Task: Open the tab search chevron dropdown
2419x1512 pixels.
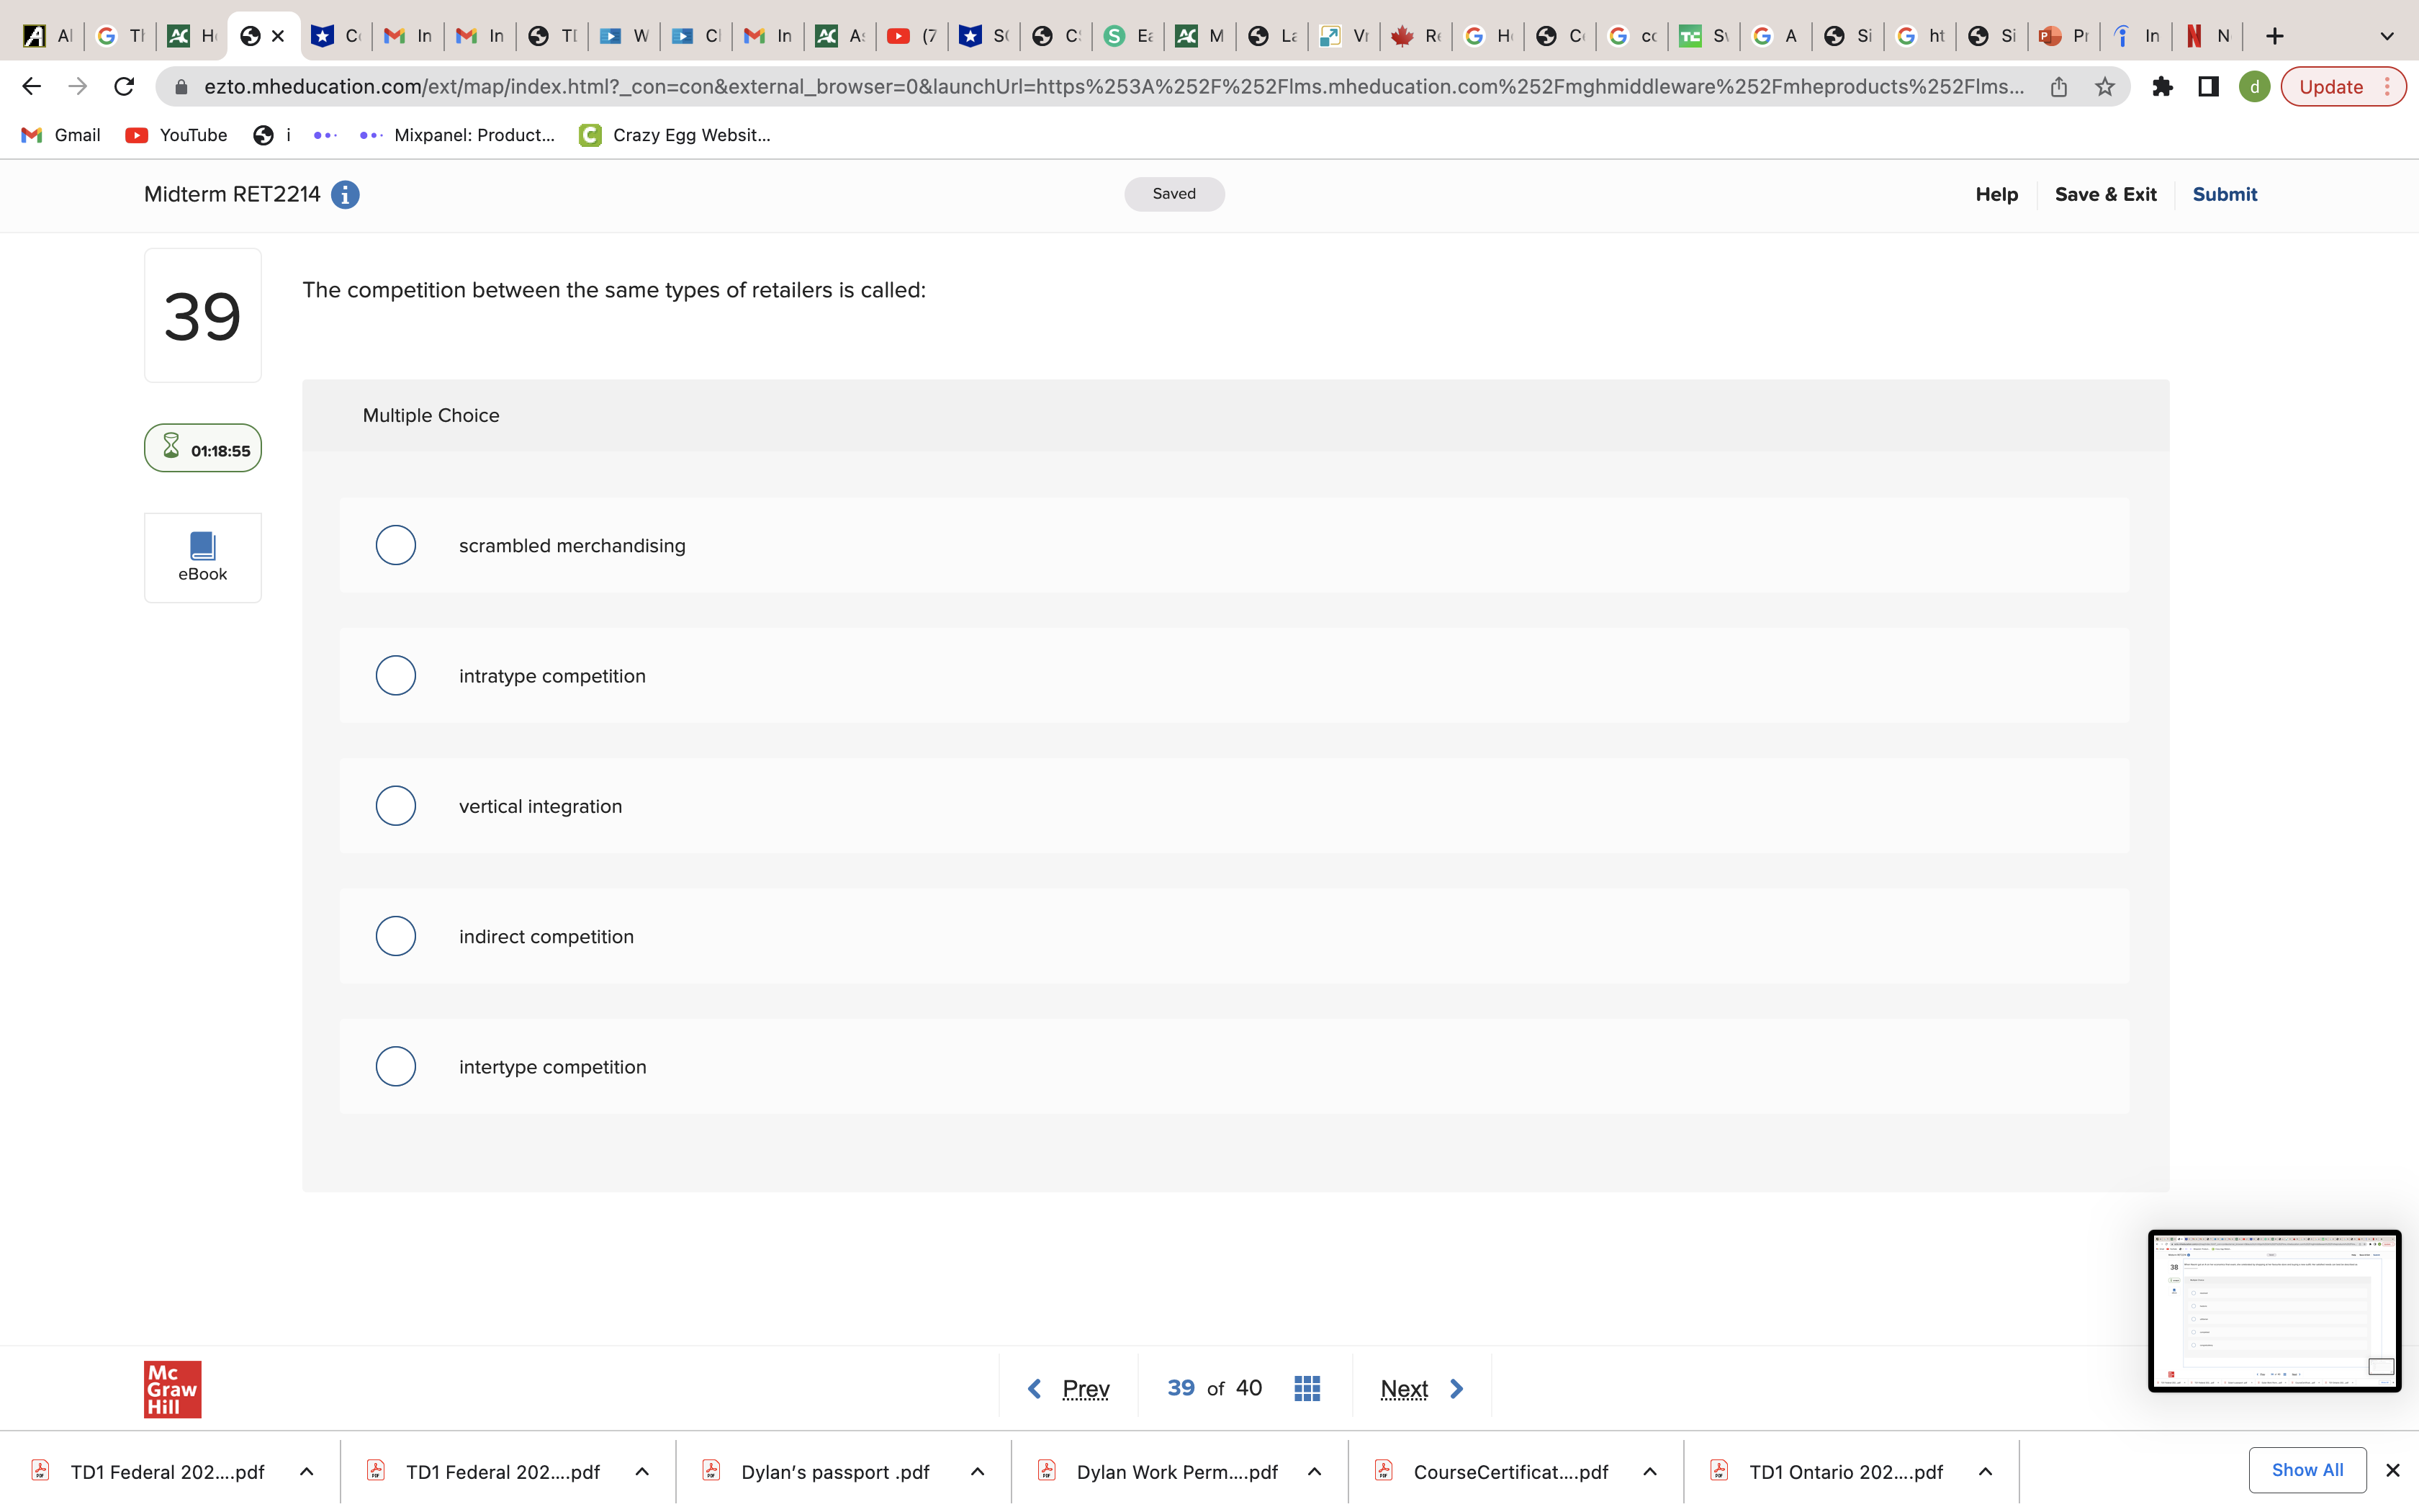Action: pos(2387,36)
